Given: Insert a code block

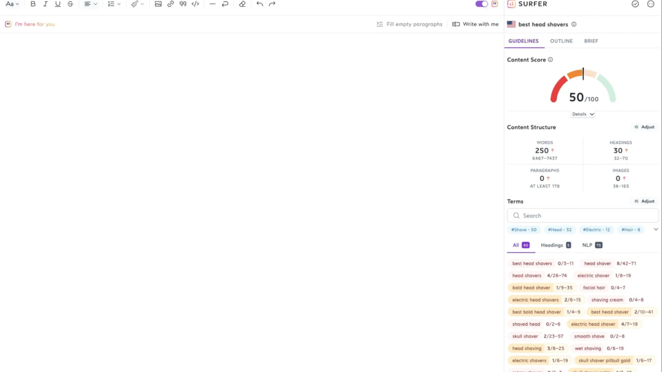Looking at the screenshot, I should tap(195, 4).
